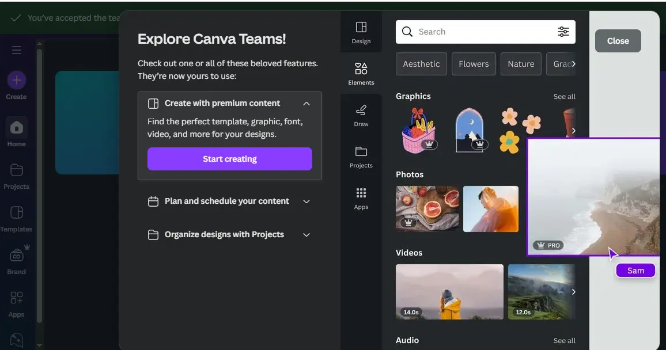This screenshot has height=350, width=666.
Task: Select the Aesthetic category chip
Action: [421, 64]
